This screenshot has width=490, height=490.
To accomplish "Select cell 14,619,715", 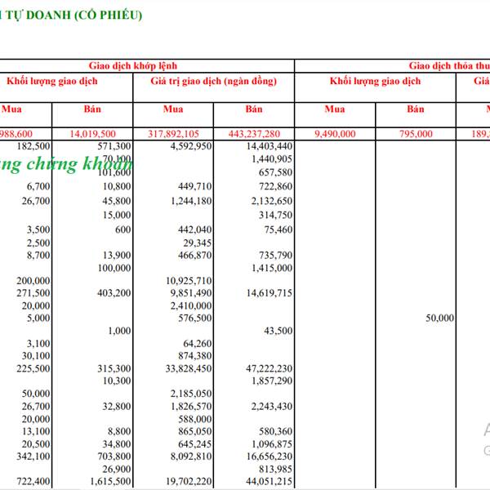I will tap(269, 293).
